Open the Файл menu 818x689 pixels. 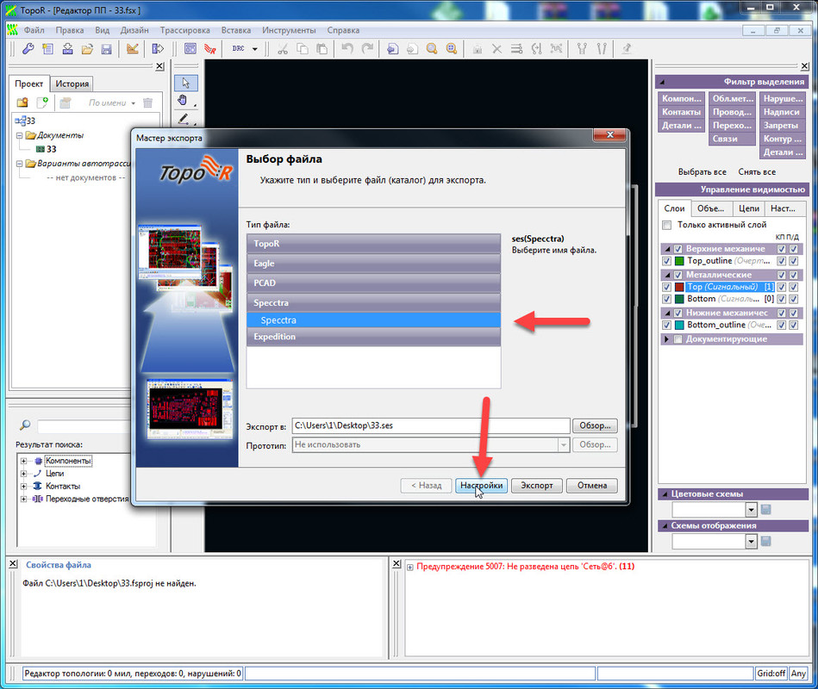pyautogui.click(x=34, y=30)
